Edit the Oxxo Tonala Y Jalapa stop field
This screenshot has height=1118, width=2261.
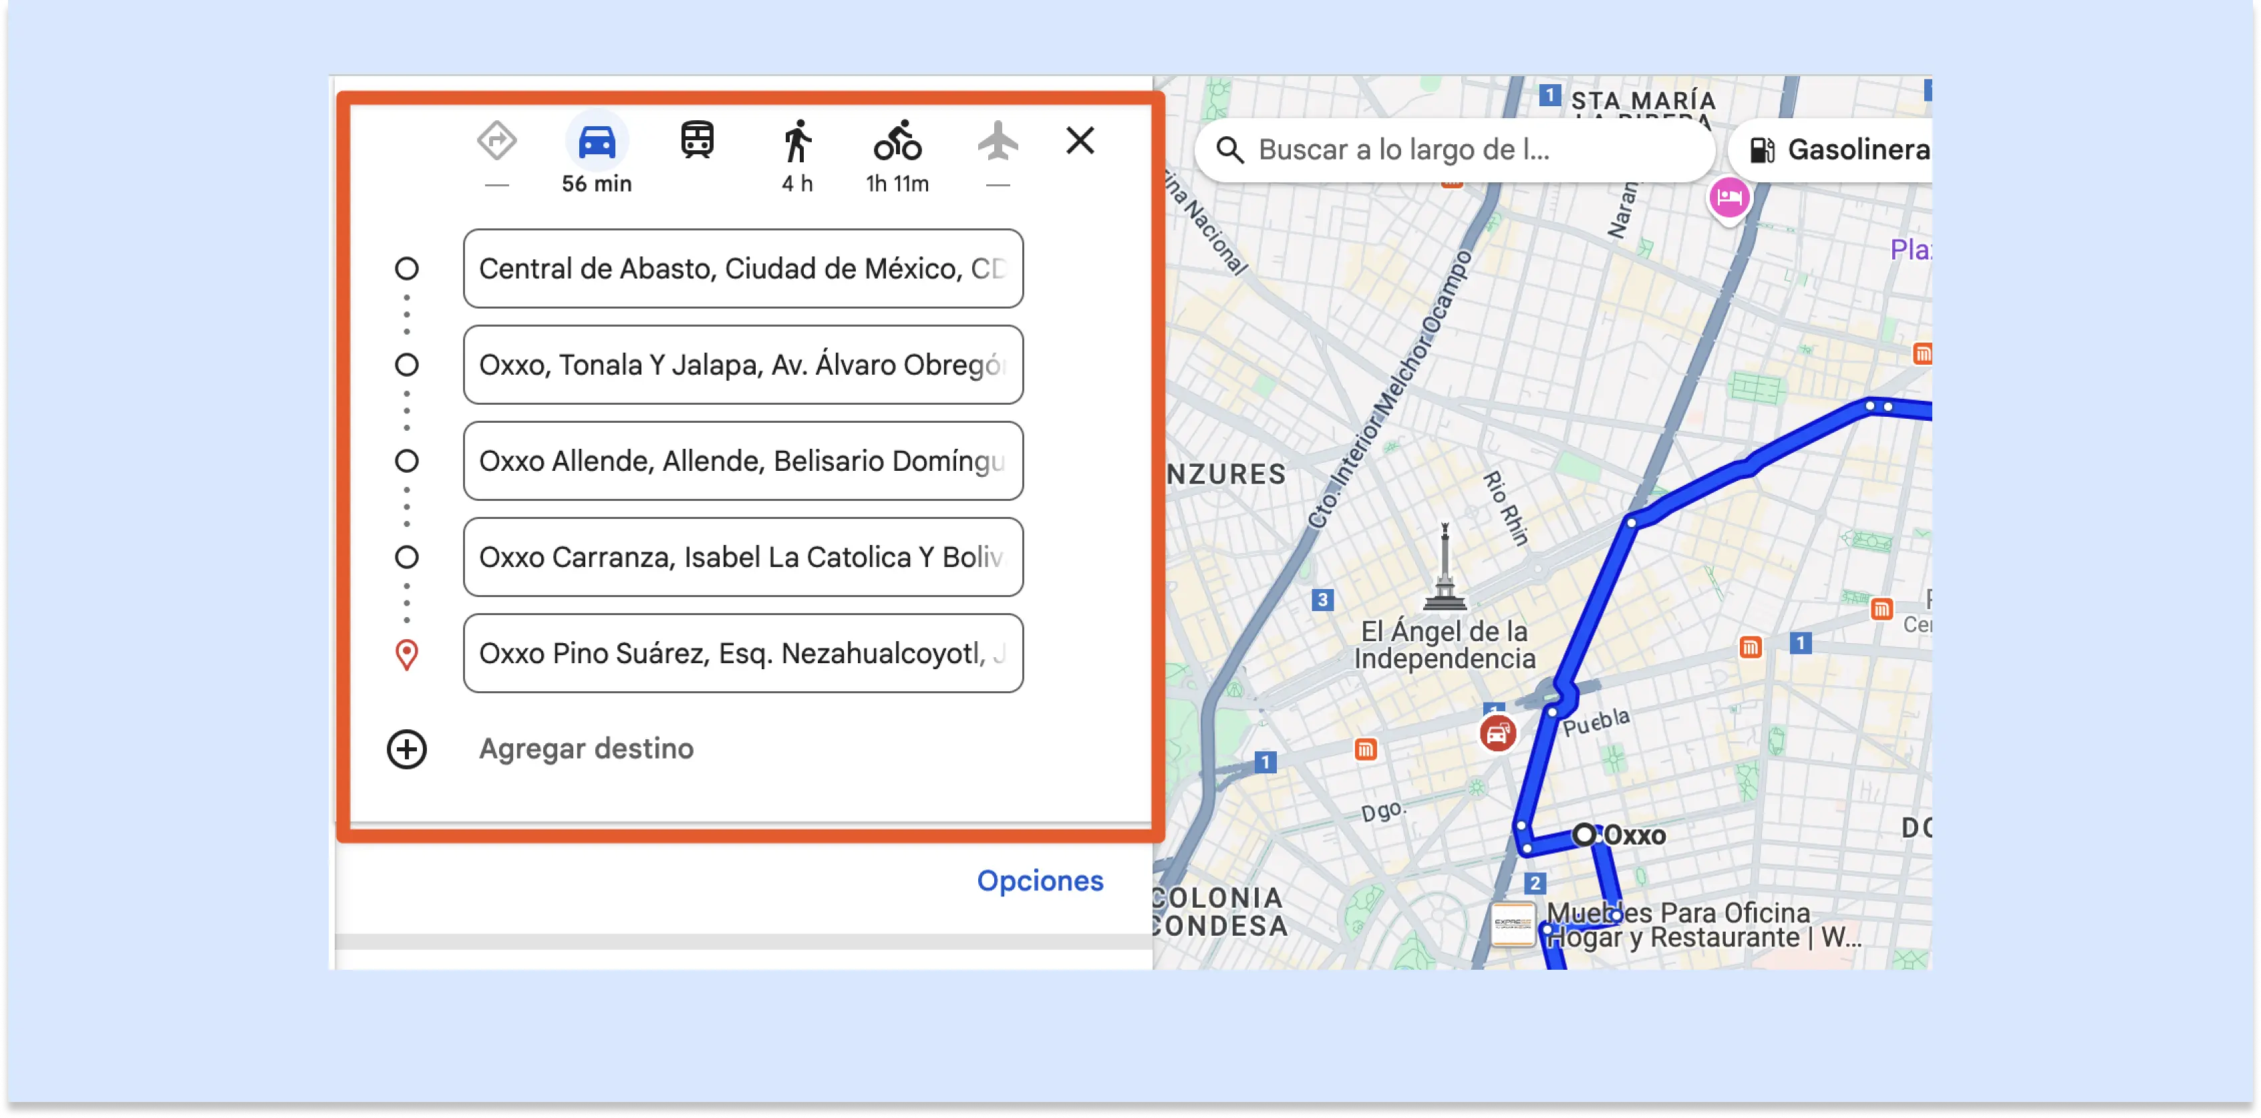744,365
